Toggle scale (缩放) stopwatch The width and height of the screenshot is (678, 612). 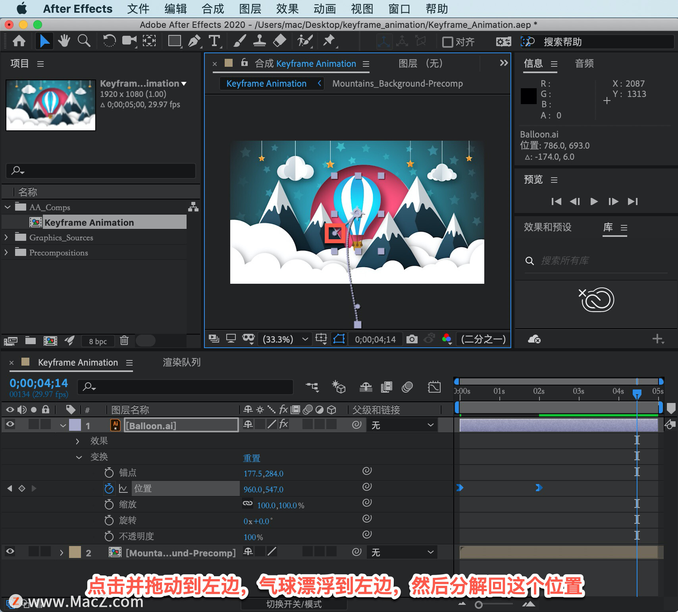click(x=109, y=504)
